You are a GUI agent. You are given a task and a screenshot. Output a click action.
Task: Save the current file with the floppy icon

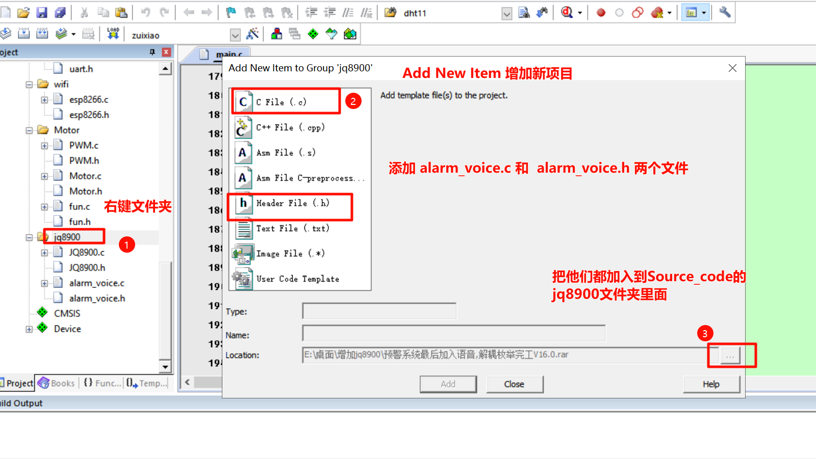tap(42, 13)
